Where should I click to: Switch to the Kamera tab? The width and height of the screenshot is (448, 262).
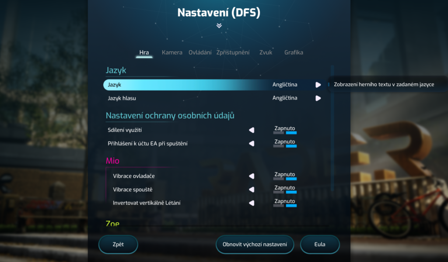coord(172,52)
